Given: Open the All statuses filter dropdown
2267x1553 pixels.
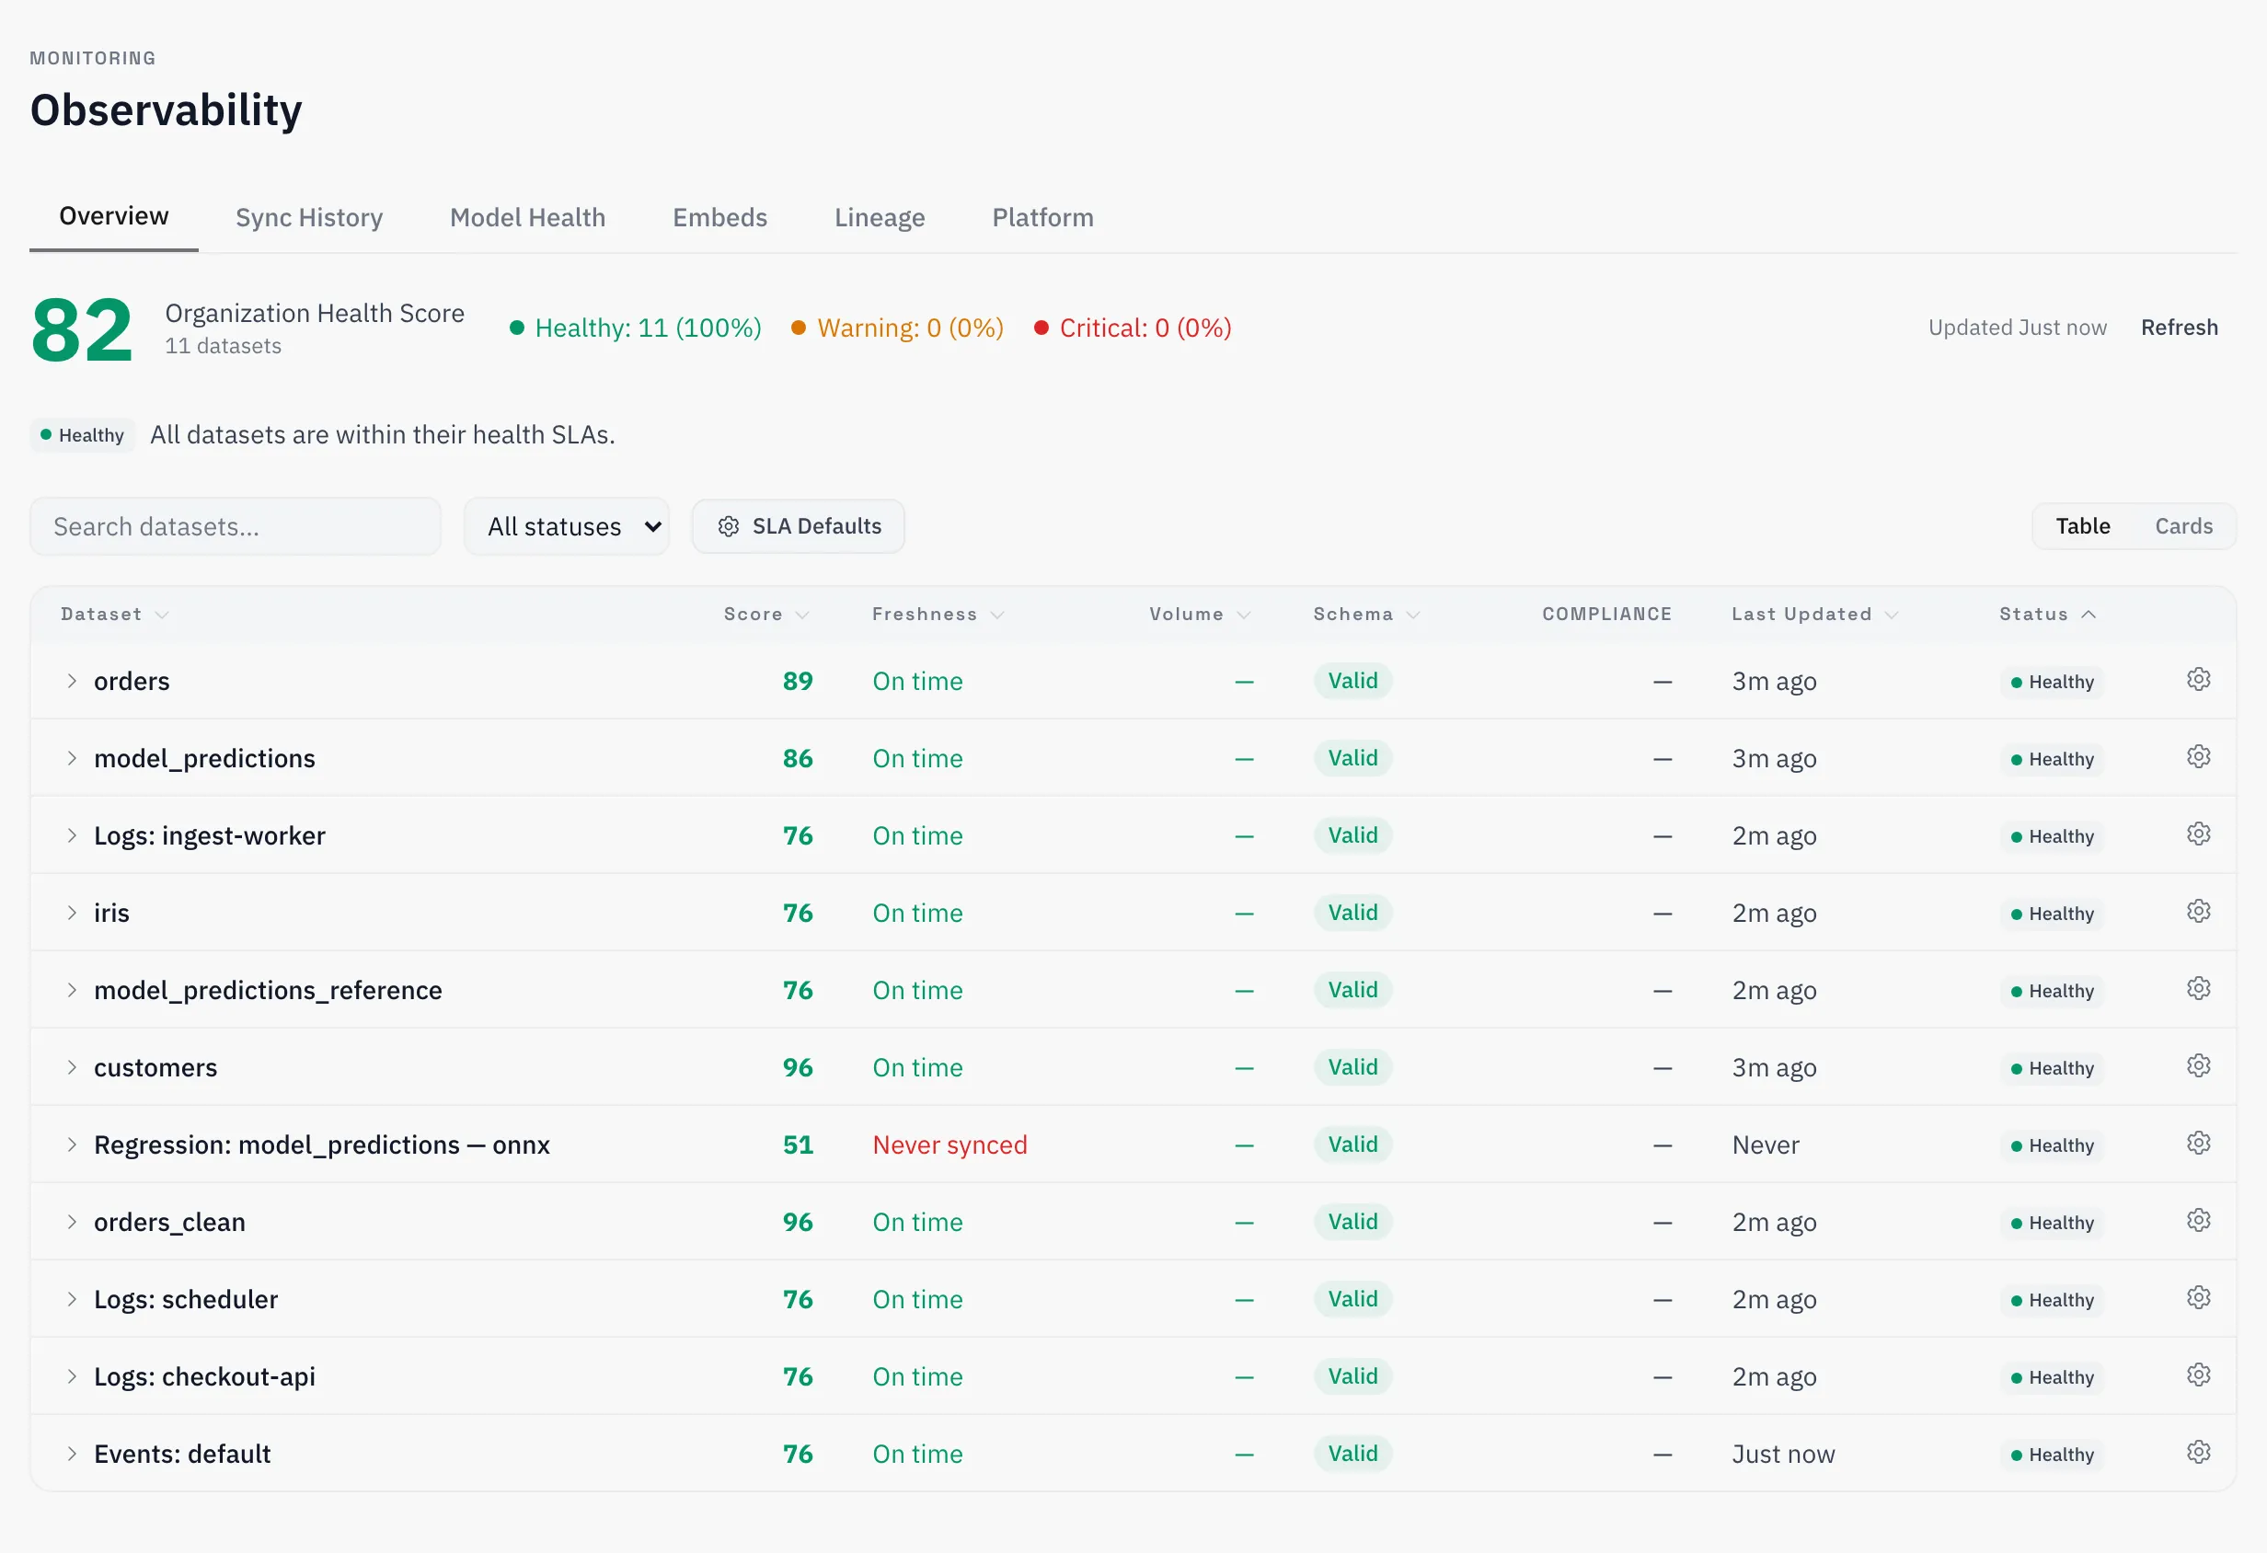Looking at the screenshot, I should pos(567,527).
